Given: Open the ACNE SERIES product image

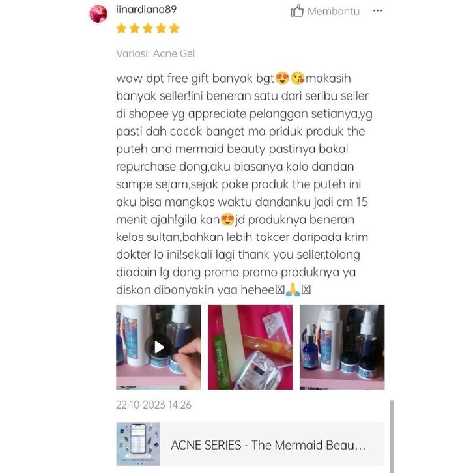Looking at the screenshot, I should [x=138, y=444].
